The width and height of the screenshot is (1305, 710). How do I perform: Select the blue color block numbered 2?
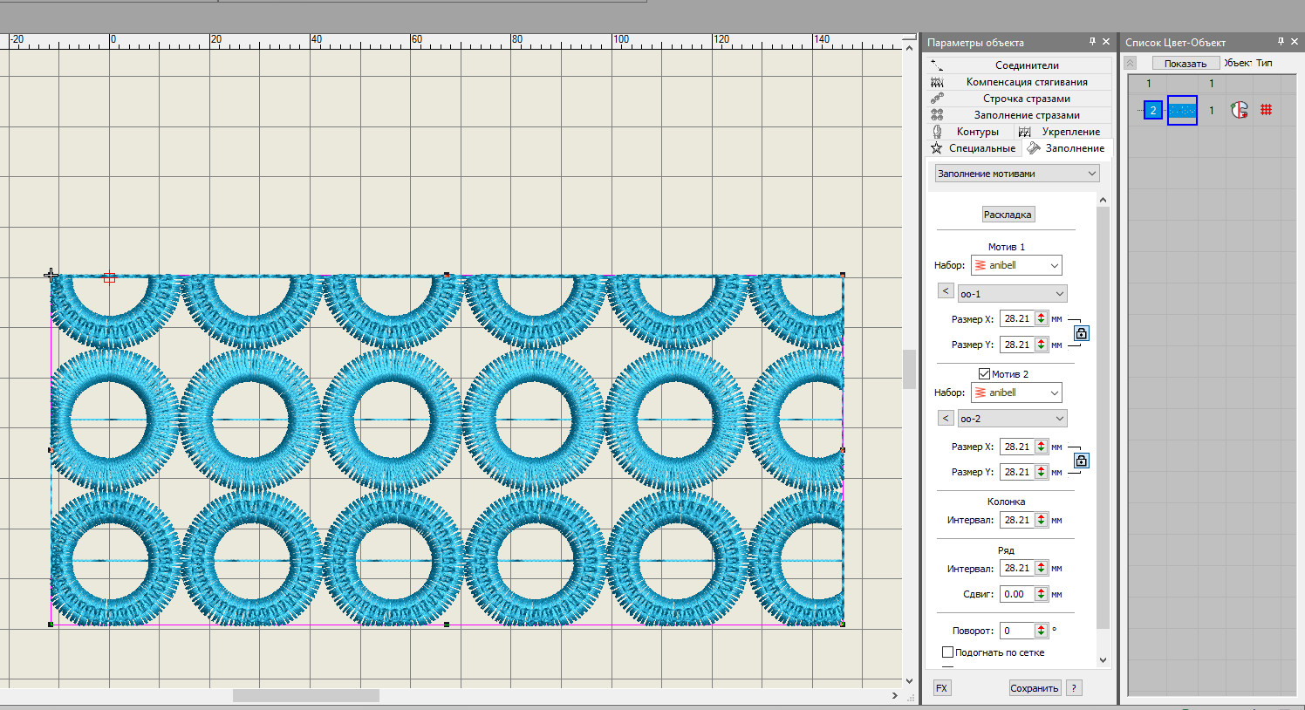point(1153,110)
